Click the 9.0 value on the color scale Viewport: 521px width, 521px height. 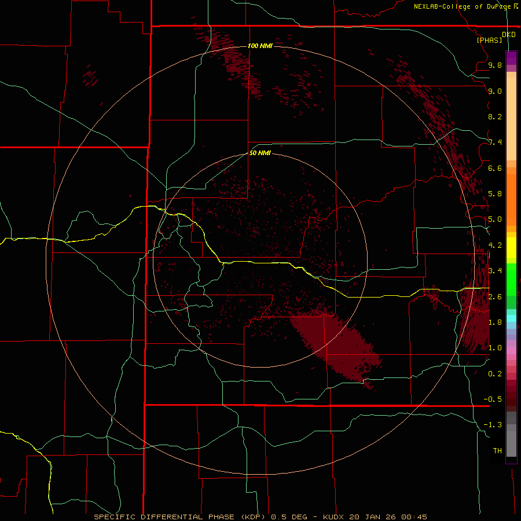[495, 91]
